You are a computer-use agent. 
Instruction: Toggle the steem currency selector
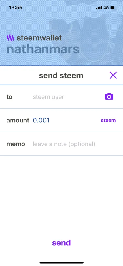click(108, 121)
